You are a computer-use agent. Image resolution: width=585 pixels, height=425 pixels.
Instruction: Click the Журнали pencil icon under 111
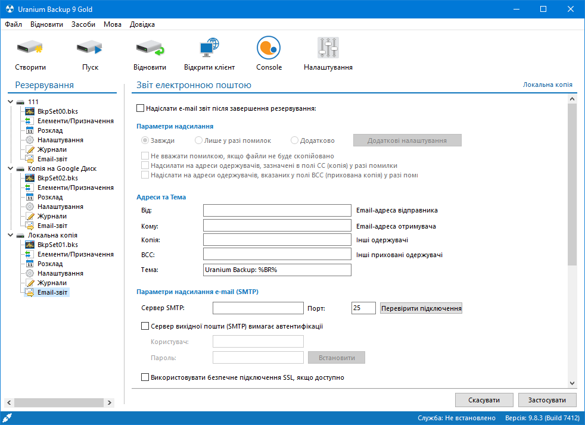[x=30, y=149]
